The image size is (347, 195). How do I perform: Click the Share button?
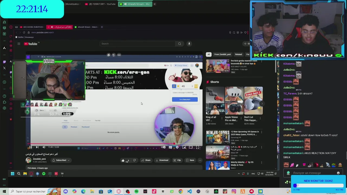click(x=146, y=160)
